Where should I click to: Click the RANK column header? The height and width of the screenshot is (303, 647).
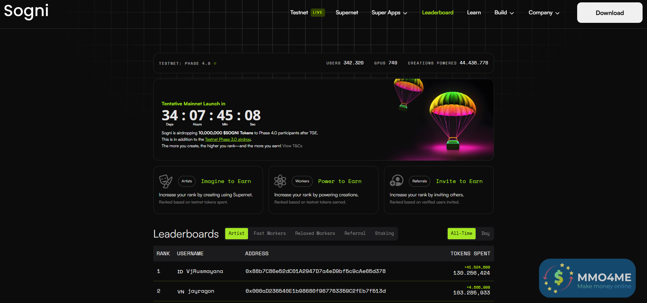[163, 254]
